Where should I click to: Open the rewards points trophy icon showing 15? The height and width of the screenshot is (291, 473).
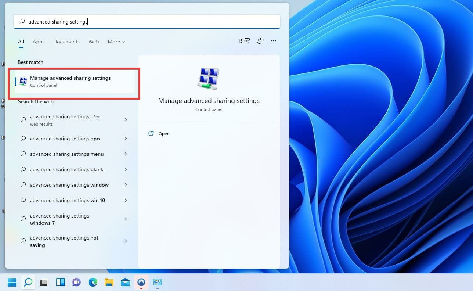click(244, 41)
